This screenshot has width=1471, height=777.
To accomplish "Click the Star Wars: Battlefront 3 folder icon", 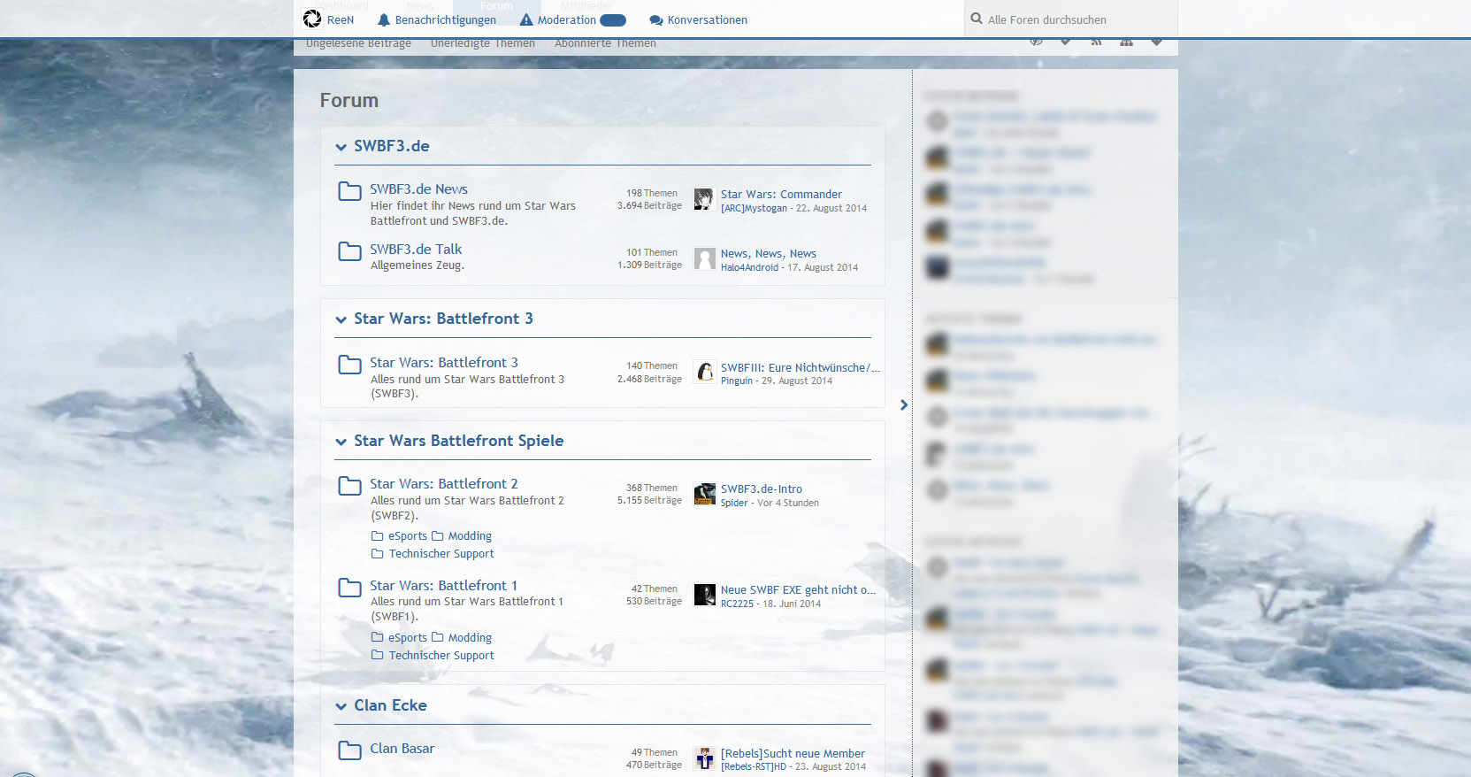I will pyautogui.click(x=350, y=365).
